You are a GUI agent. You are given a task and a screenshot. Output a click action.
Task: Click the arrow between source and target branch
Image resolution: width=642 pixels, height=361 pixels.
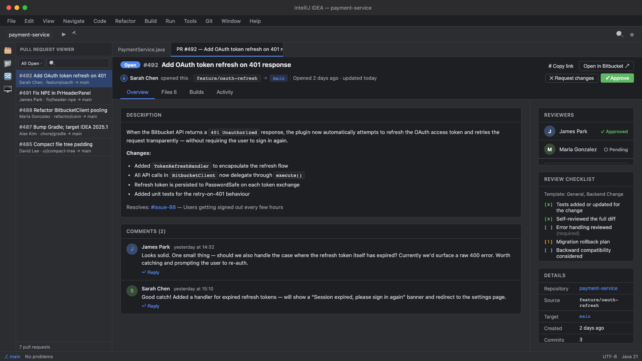[265, 78]
